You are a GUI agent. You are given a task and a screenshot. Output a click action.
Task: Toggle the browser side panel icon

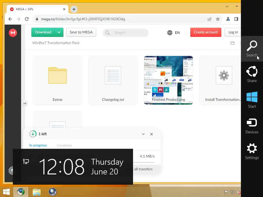click(236, 19)
